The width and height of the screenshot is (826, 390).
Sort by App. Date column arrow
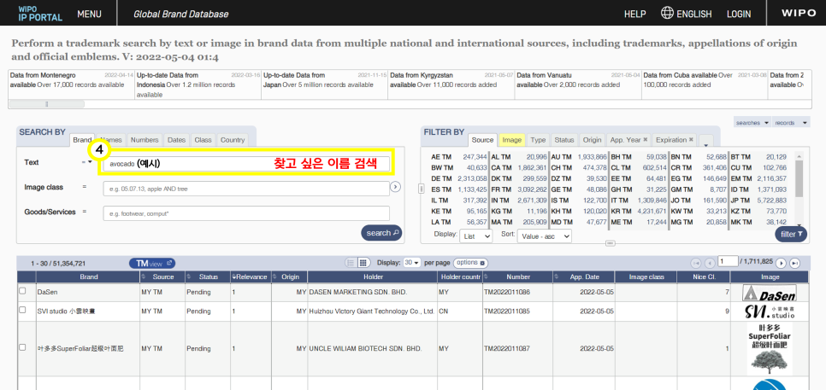(556, 276)
